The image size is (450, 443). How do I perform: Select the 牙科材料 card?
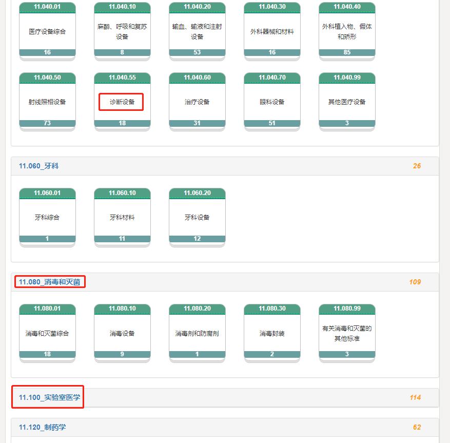tap(122, 218)
